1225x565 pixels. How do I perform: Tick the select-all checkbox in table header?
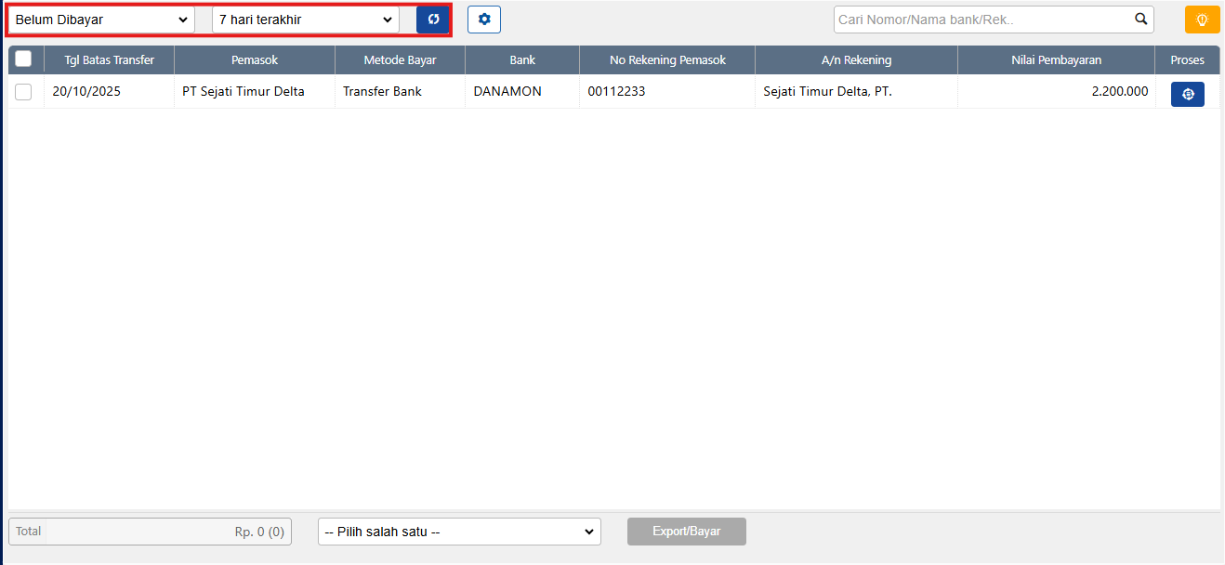click(x=24, y=59)
